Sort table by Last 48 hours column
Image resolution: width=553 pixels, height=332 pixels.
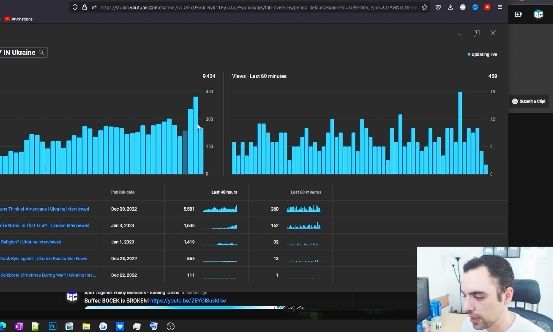point(224,192)
